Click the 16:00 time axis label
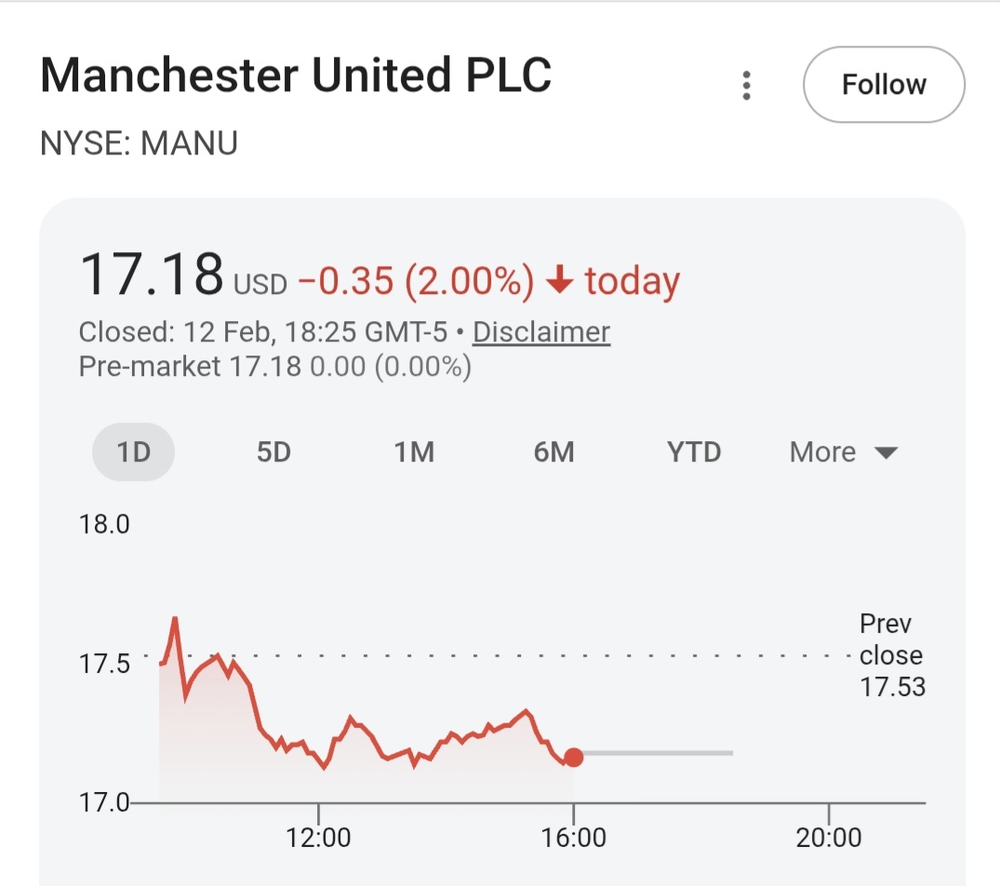This screenshot has width=1000, height=886. [573, 838]
